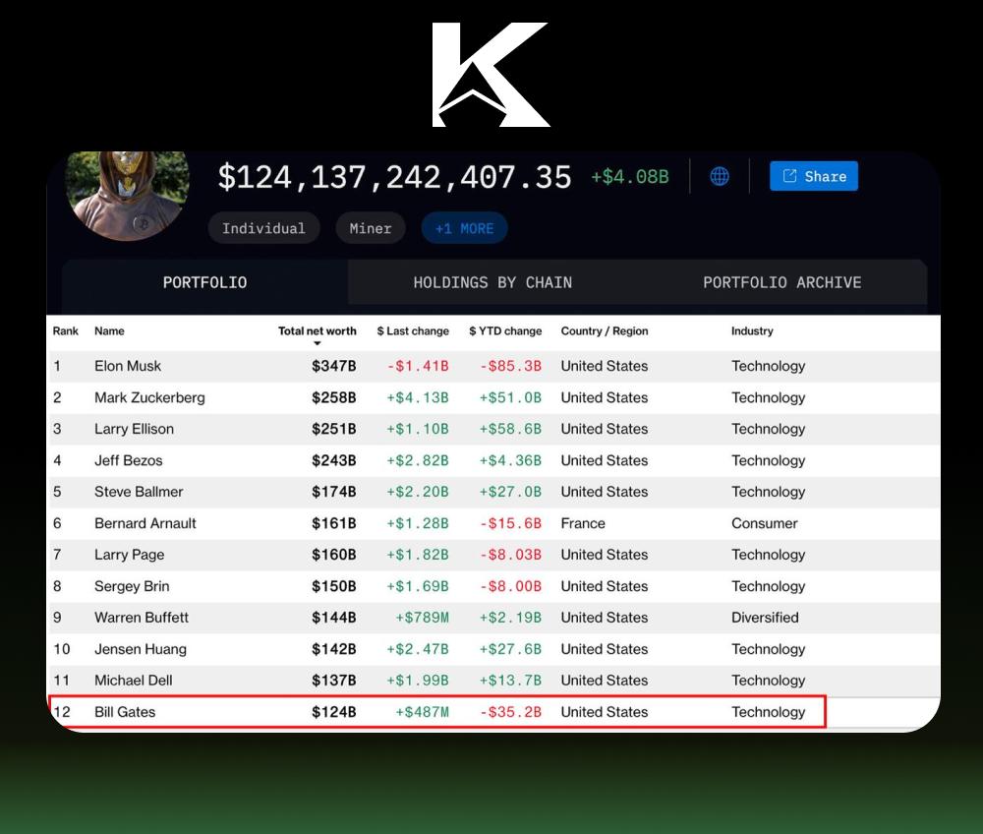Click Diversified in Industry column
Viewport: 983px width, 834px height.
pos(765,618)
